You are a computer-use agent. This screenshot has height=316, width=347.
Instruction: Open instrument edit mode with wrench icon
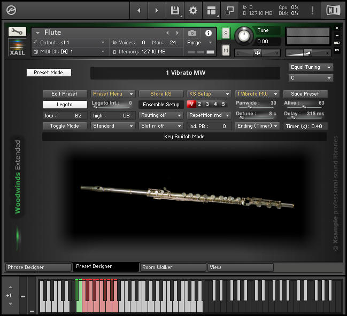tap(17, 32)
